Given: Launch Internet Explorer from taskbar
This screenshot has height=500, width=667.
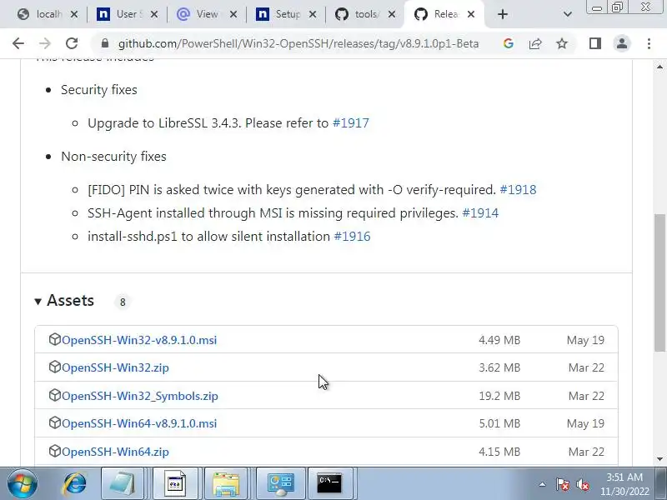Looking at the screenshot, I should pyautogui.click(x=74, y=483).
